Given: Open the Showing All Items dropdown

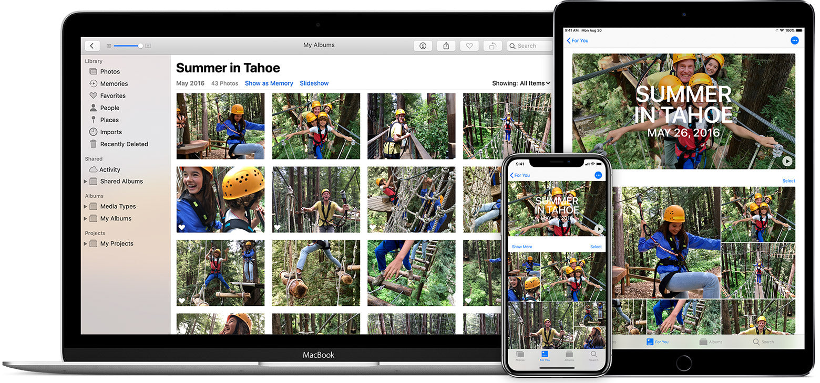Looking at the screenshot, I should tap(521, 83).
